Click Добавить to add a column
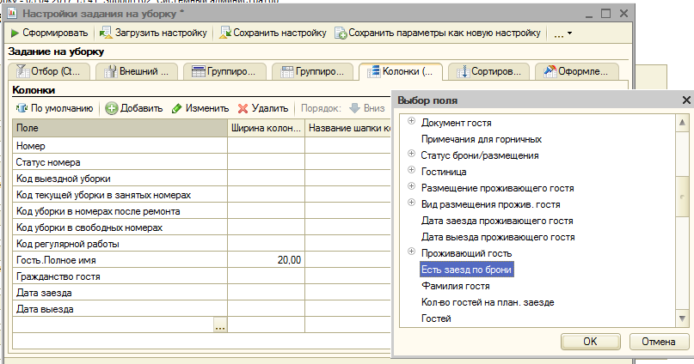The height and width of the screenshot is (364, 694). (x=134, y=108)
